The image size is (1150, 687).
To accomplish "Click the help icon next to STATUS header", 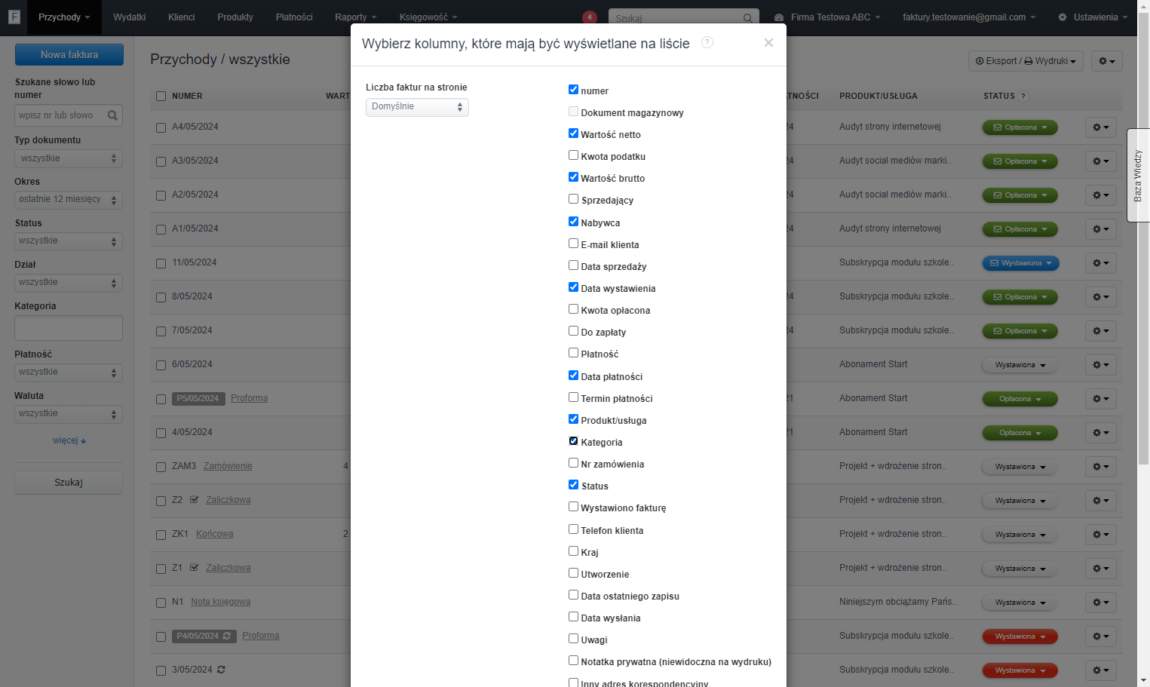I will point(1023,96).
